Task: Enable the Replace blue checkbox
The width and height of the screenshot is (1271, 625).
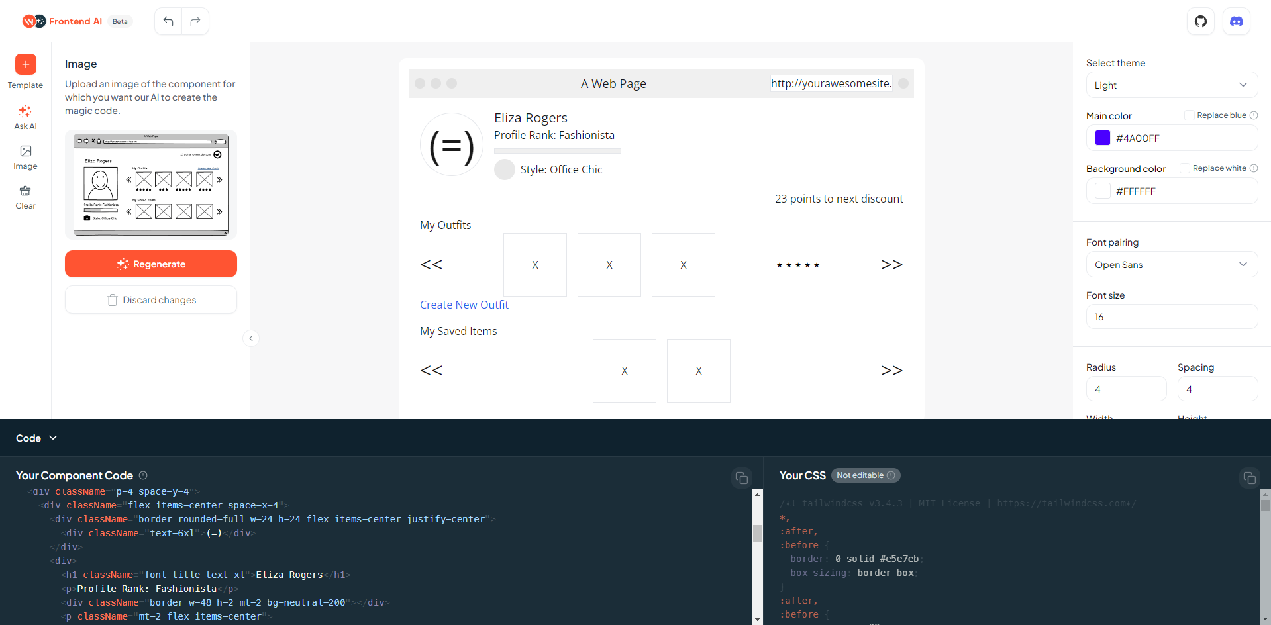Action: tap(1189, 115)
